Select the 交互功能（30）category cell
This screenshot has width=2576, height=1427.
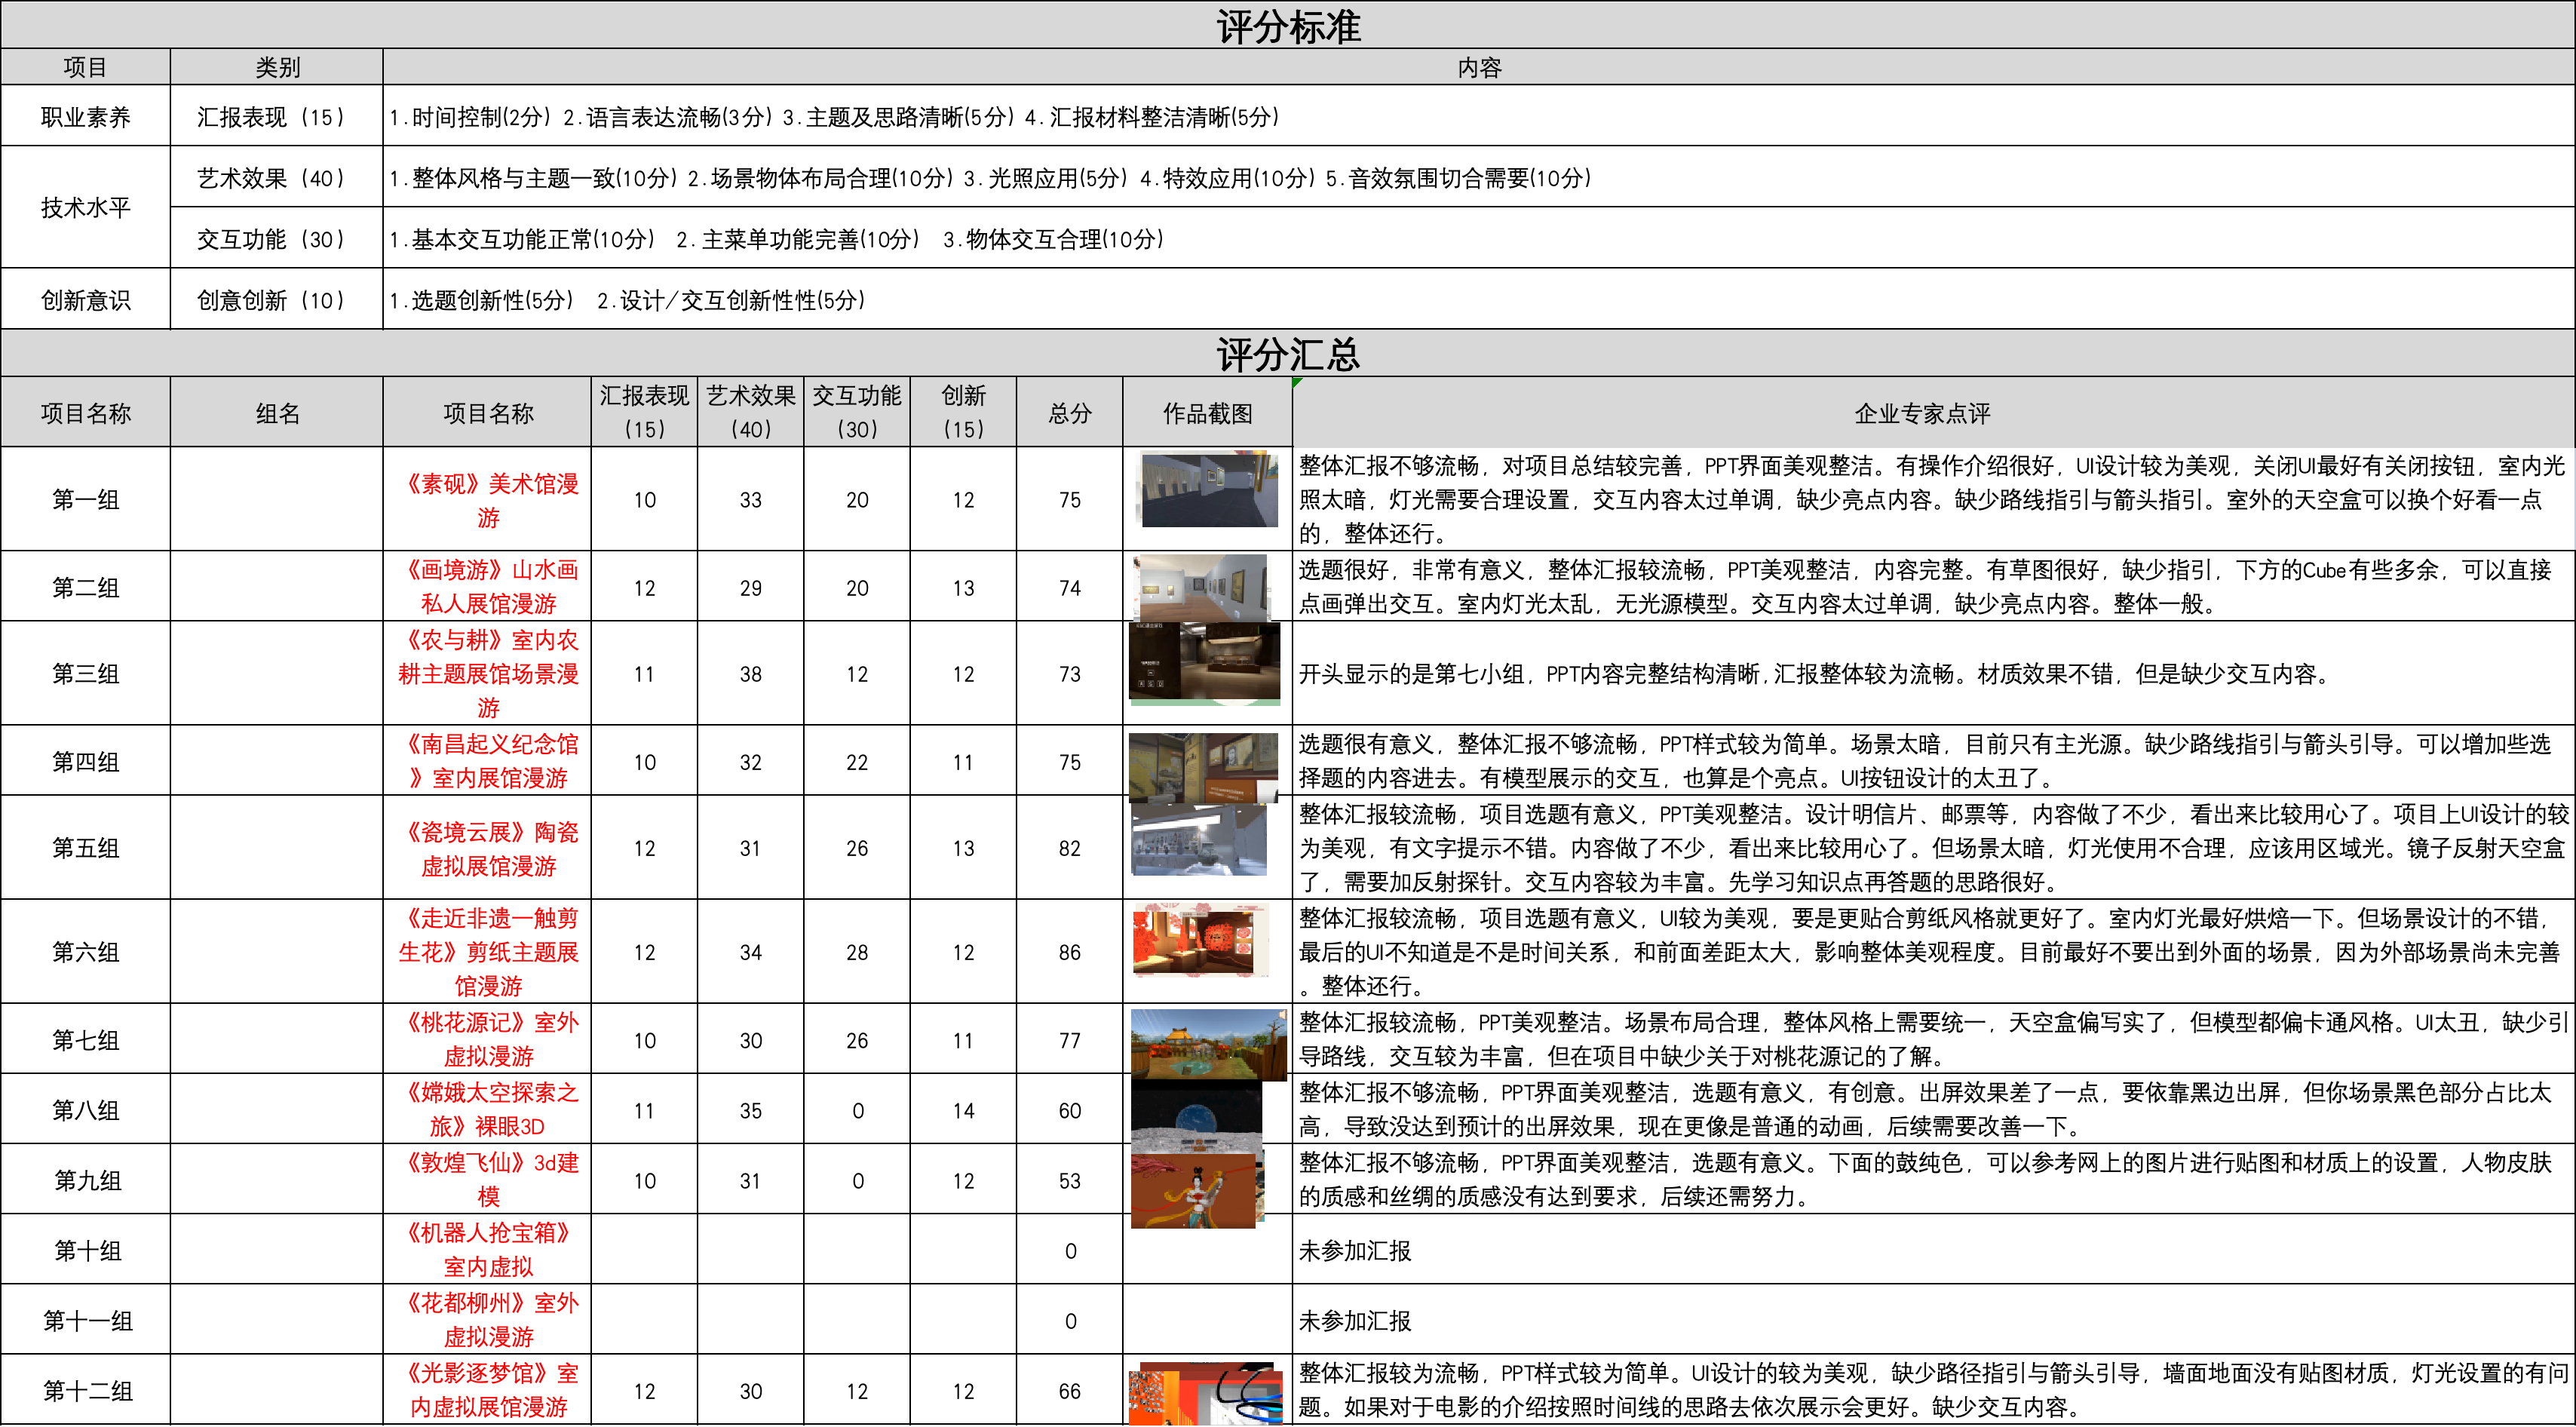277,238
